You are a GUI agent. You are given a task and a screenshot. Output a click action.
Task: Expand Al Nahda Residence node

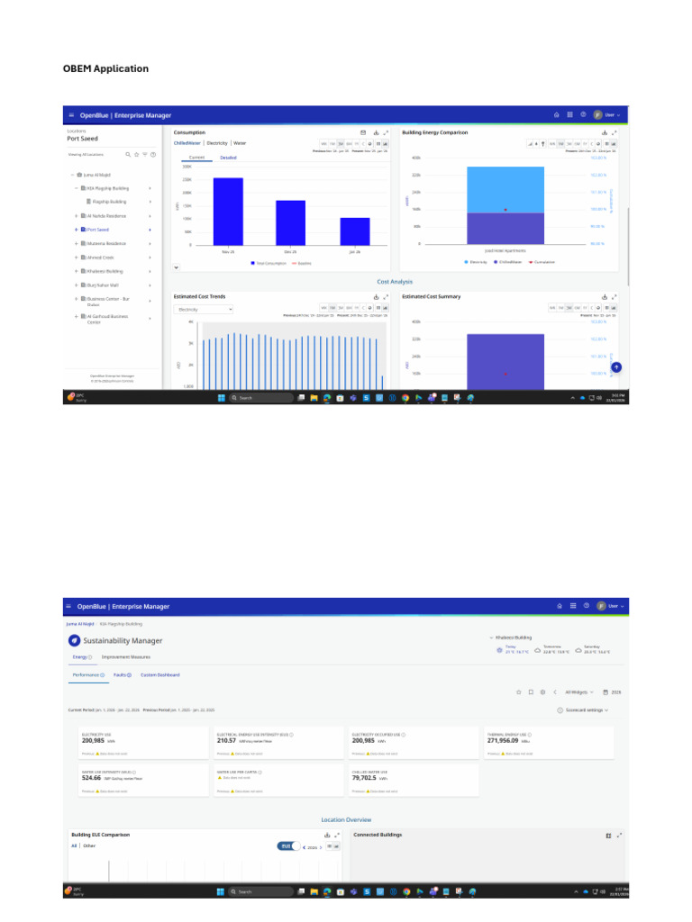click(76, 216)
